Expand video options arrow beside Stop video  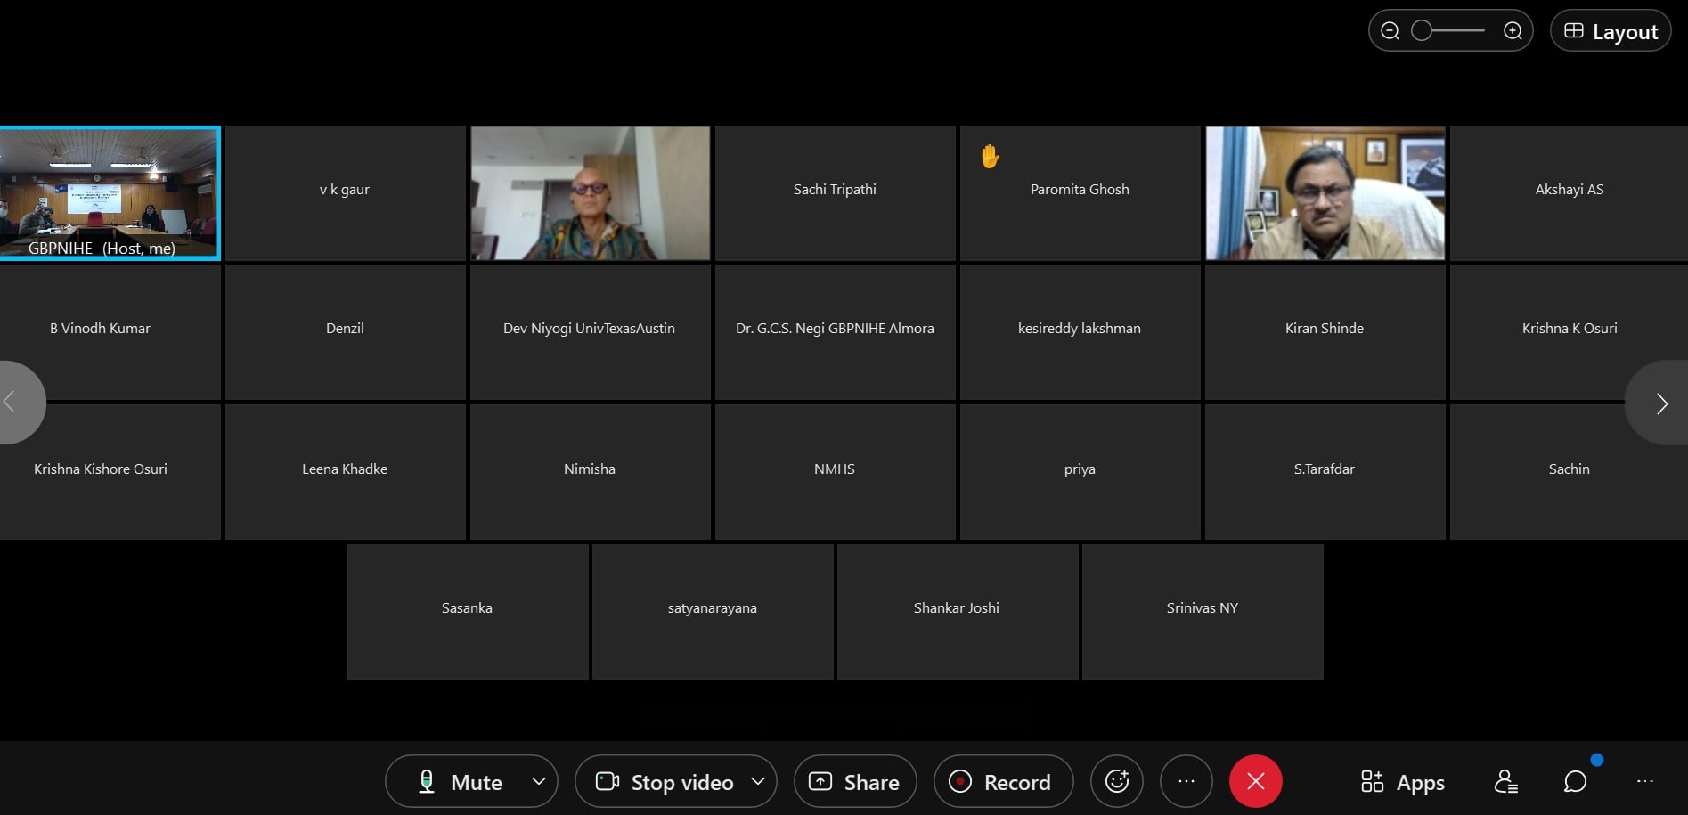point(758,781)
